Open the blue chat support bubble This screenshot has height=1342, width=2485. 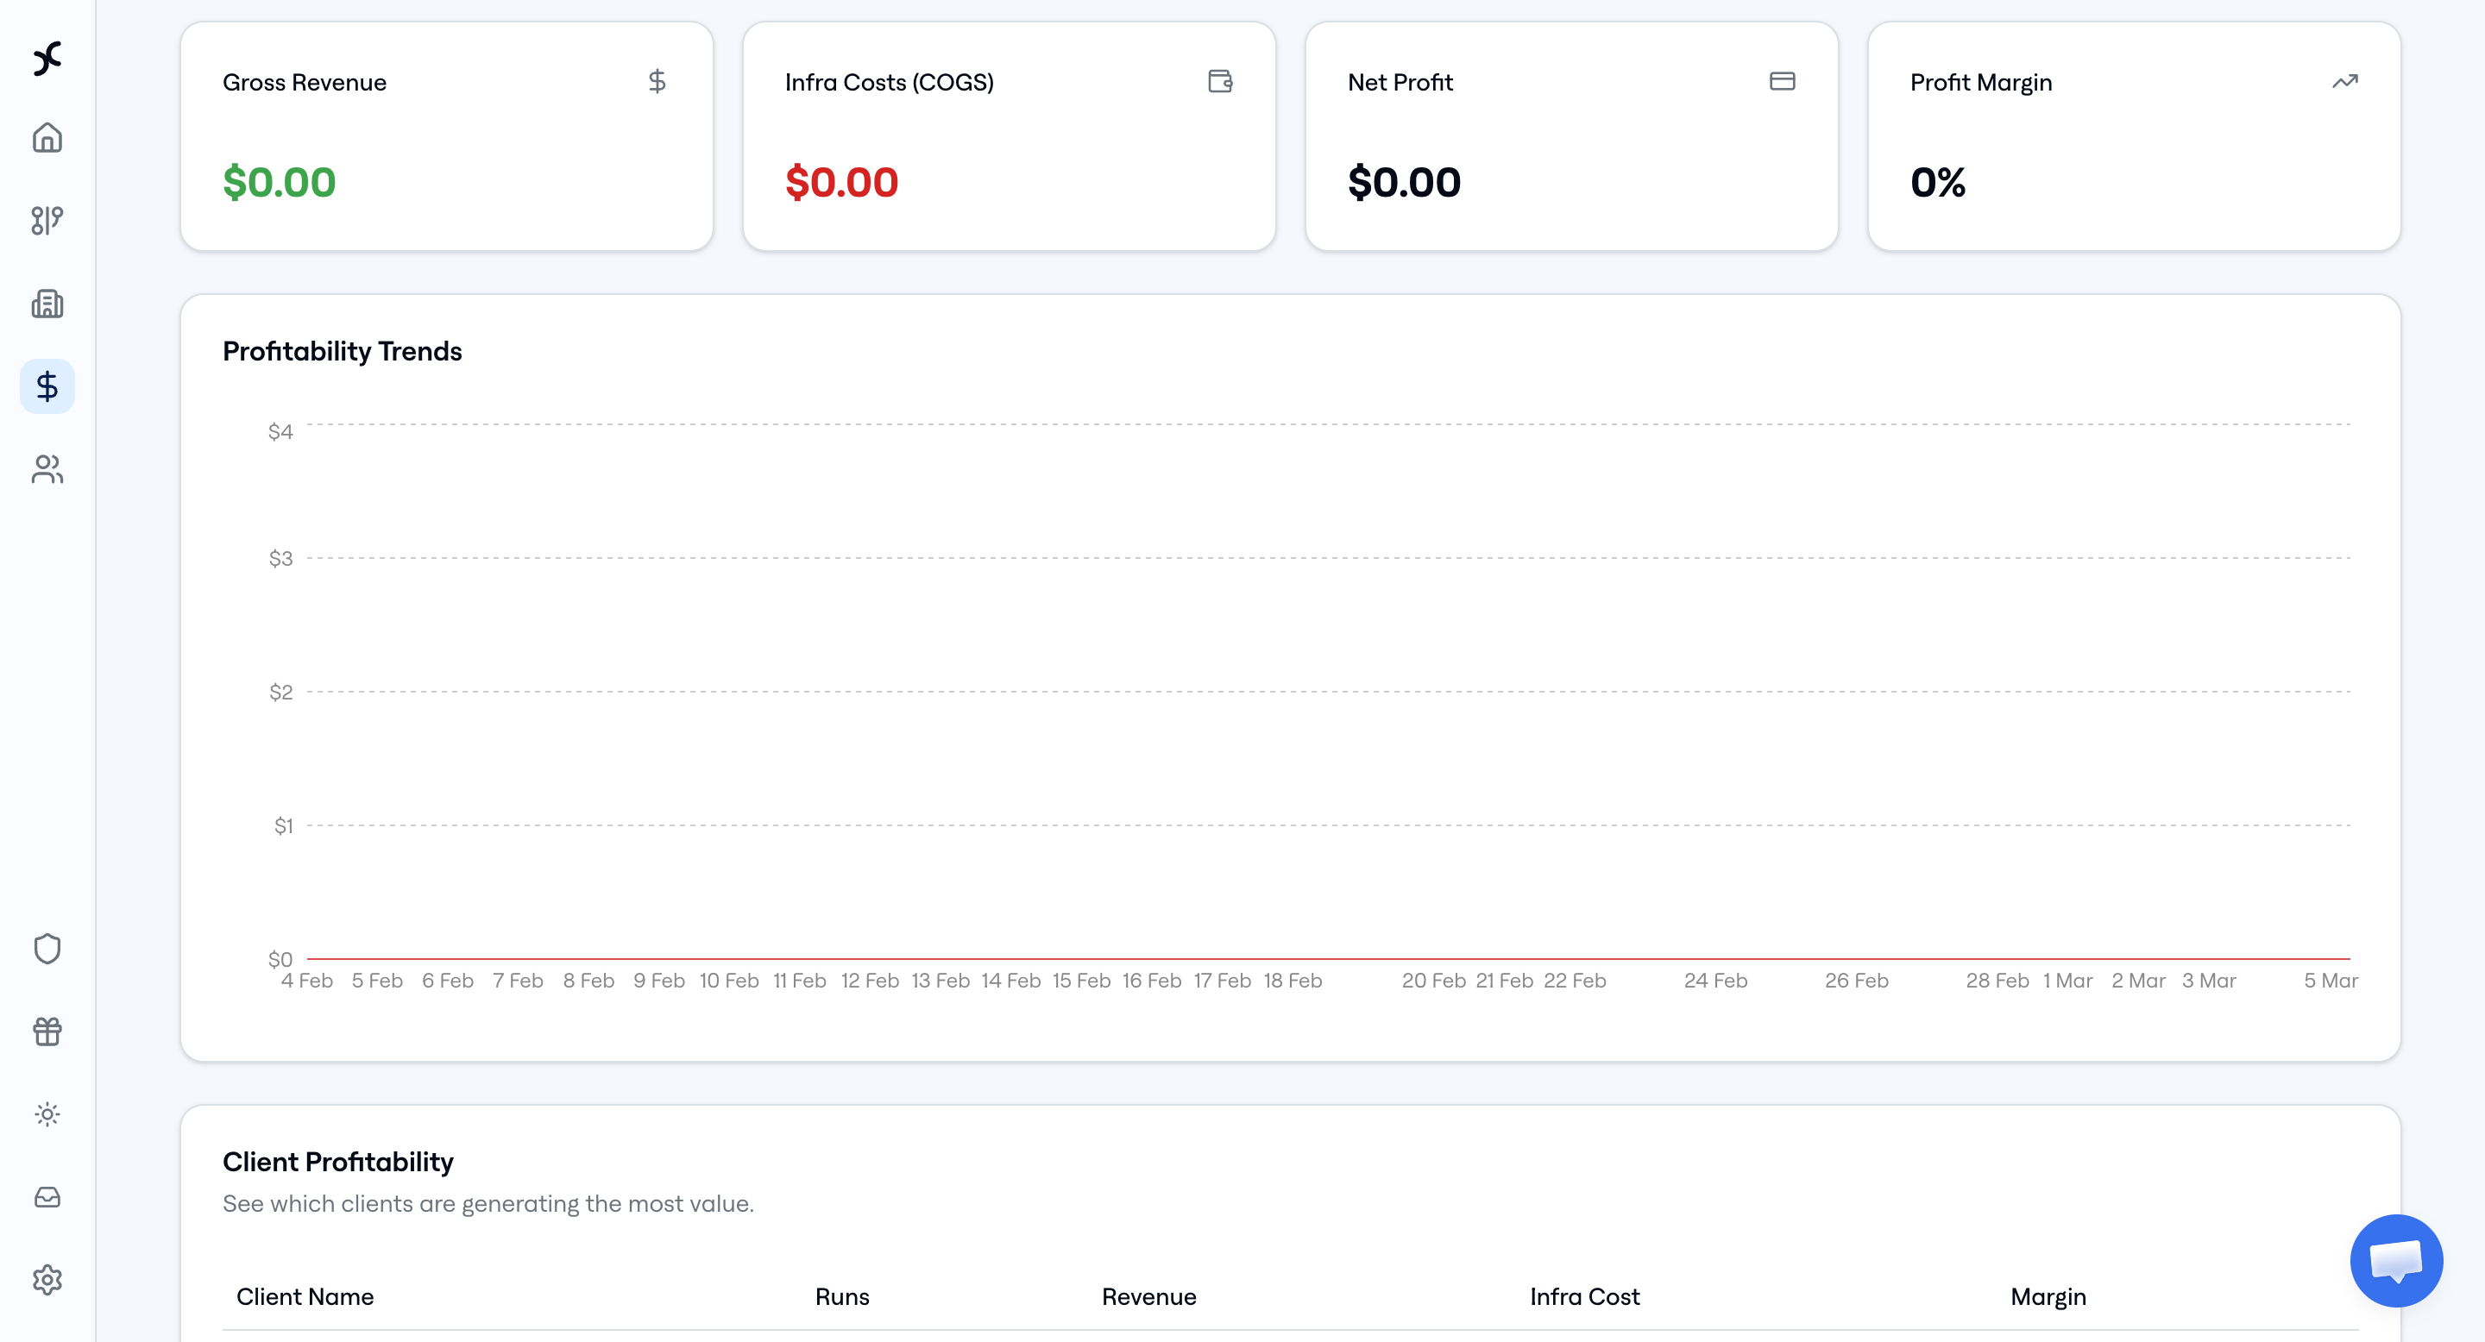point(2395,1260)
